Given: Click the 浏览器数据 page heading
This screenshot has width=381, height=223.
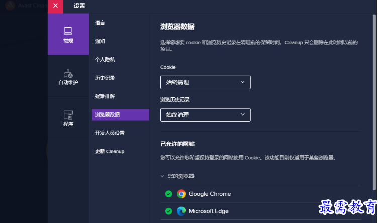Looking at the screenshot, I should (x=177, y=27).
